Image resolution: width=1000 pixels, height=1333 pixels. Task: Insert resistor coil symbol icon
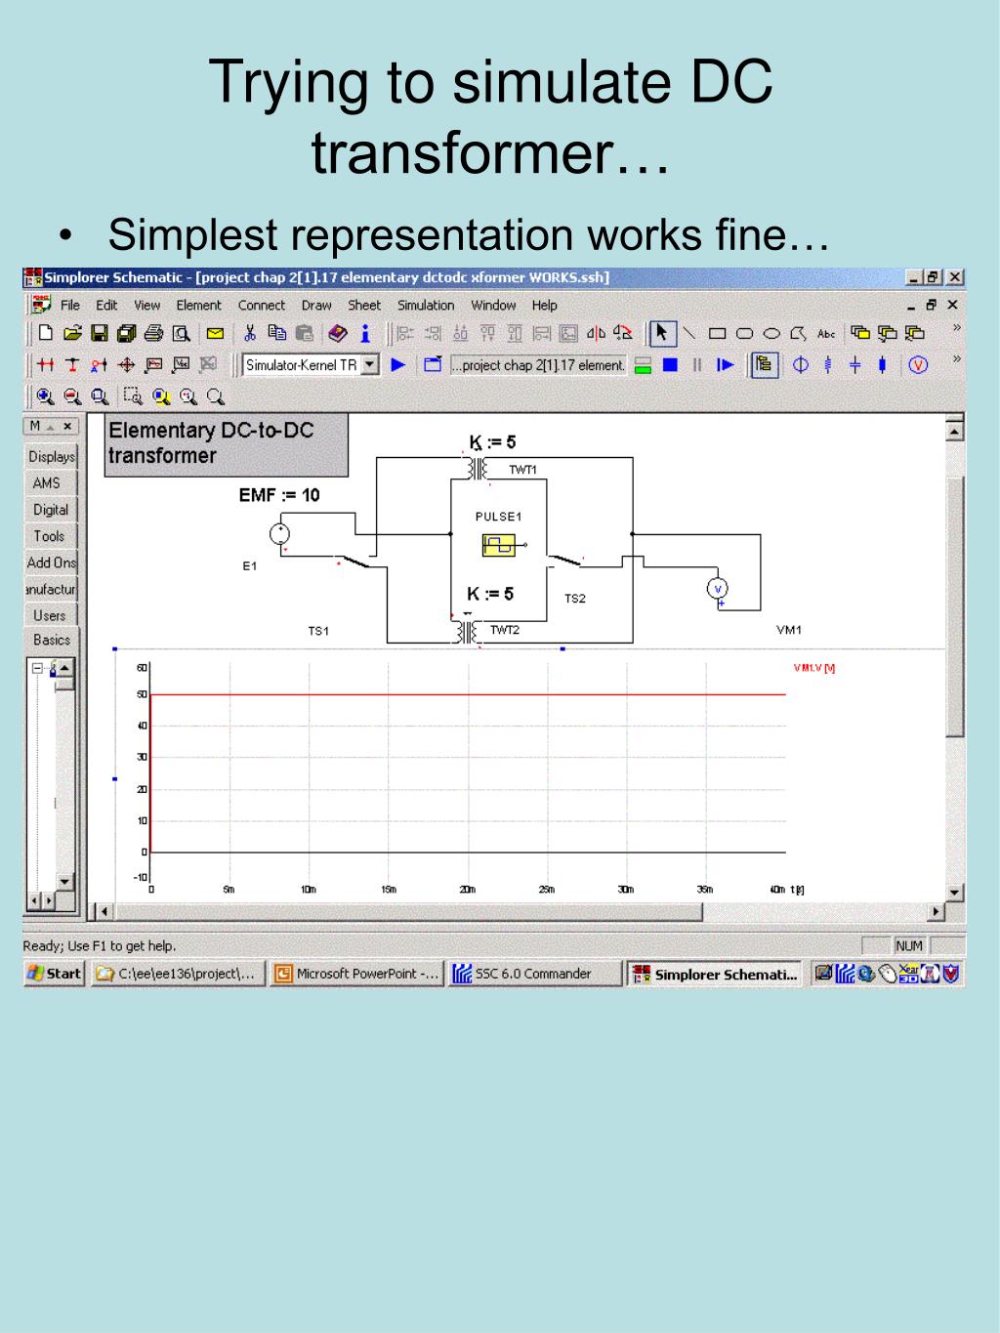click(828, 365)
